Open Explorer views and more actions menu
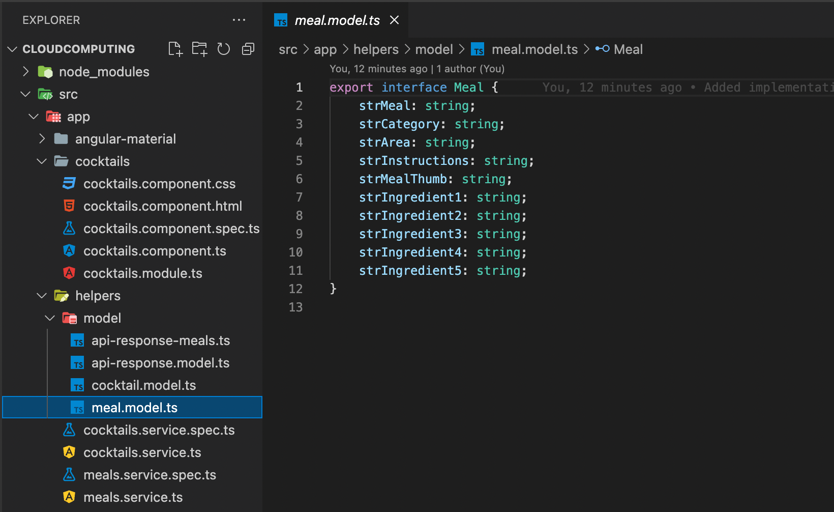The height and width of the screenshot is (512, 834). (x=239, y=20)
